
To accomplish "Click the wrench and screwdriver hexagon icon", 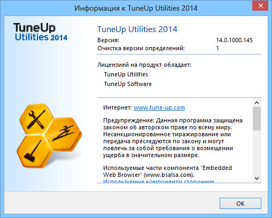I will [36, 119].
